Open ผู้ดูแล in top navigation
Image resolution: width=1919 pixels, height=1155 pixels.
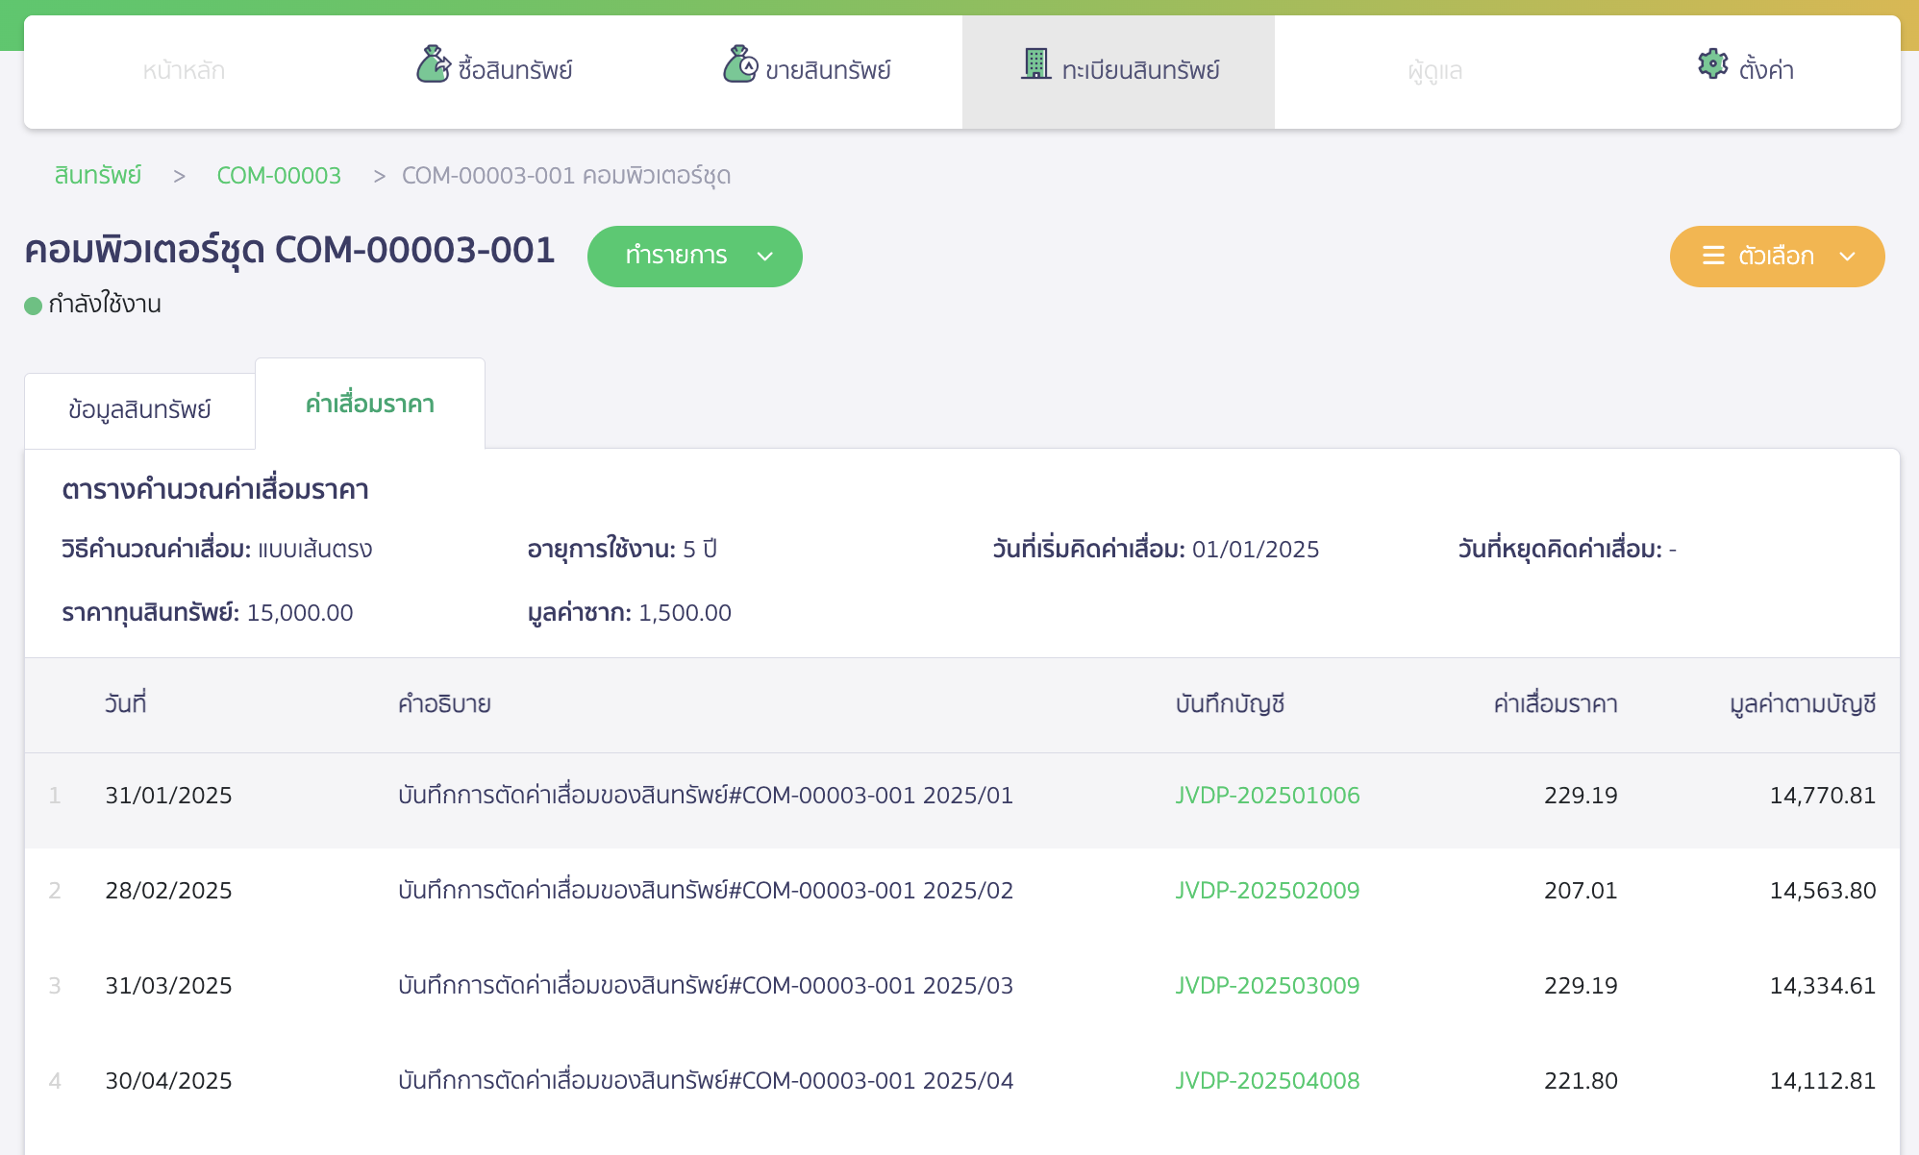click(1434, 71)
